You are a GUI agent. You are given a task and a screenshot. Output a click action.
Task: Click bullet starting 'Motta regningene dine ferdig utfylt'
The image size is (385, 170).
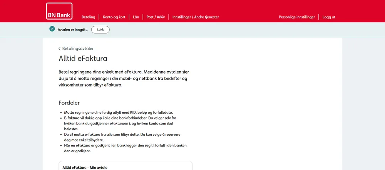119,113
